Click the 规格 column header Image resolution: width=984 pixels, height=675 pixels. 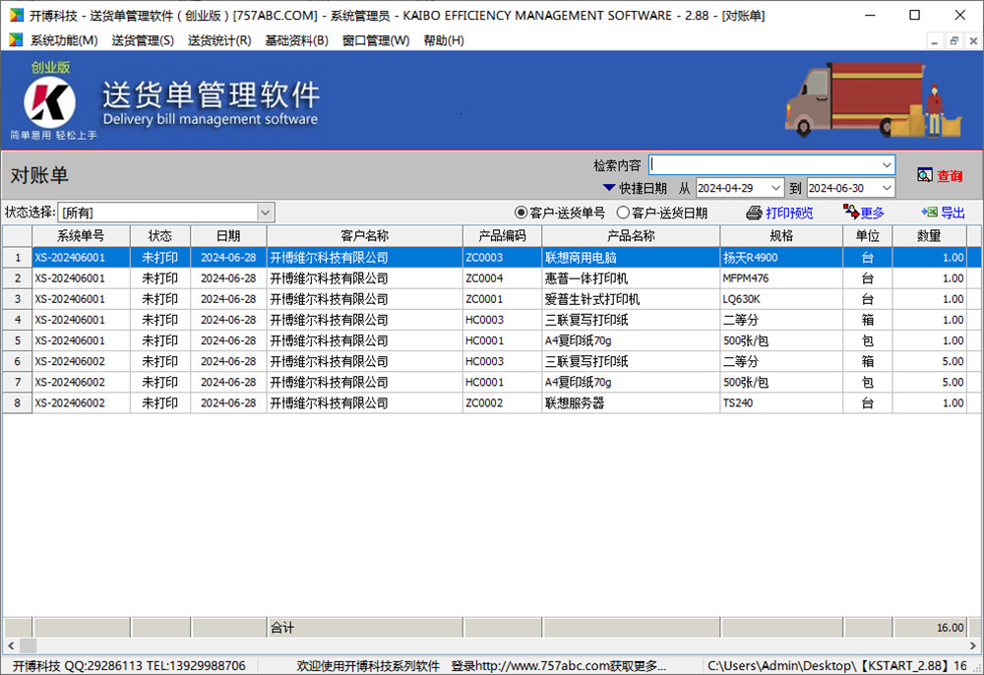coord(781,236)
